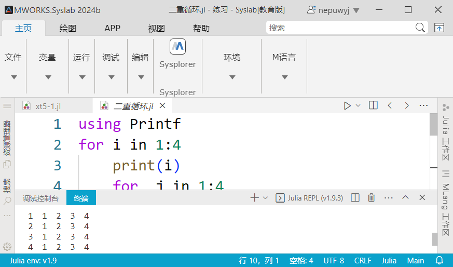Click the Main module status item
The height and width of the screenshot is (267, 453).
[416, 261]
